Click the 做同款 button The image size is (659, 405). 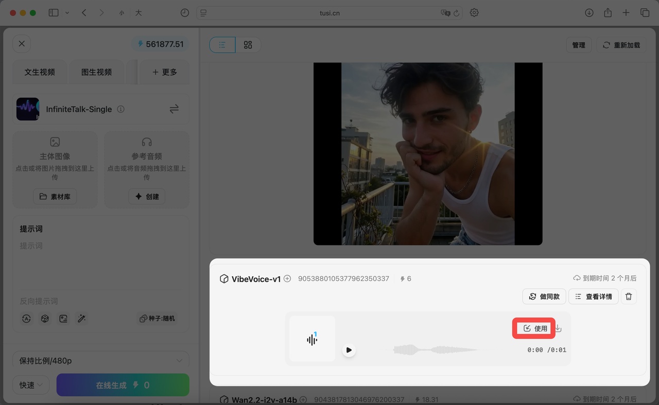[544, 296]
